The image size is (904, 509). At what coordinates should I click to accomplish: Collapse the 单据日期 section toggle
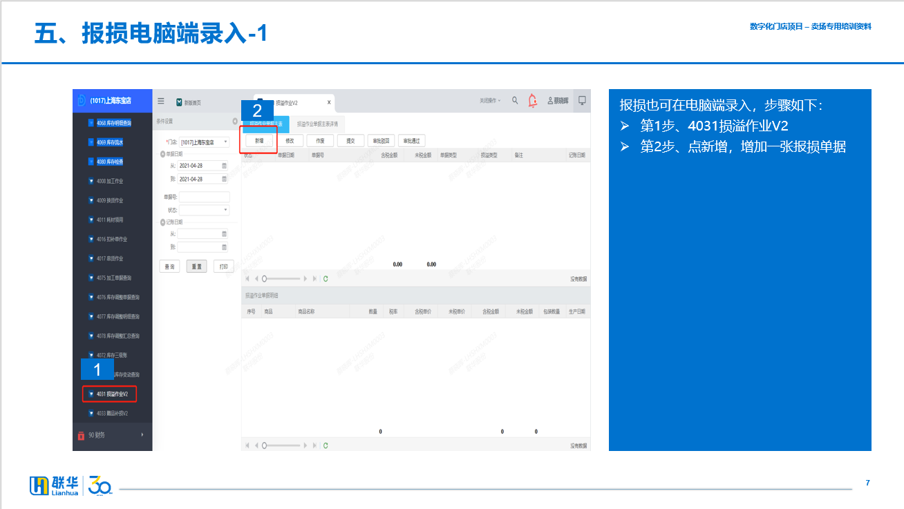tap(163, 153)
